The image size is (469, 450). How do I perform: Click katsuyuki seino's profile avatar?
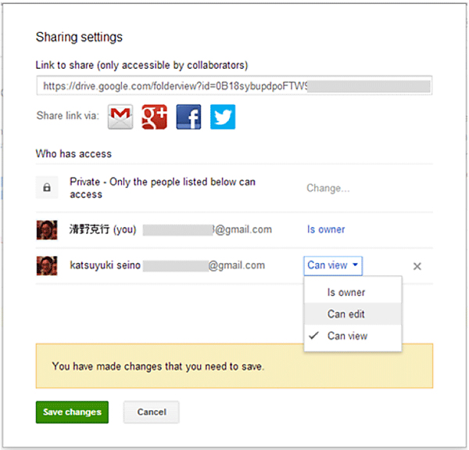[x=47, y=265]
